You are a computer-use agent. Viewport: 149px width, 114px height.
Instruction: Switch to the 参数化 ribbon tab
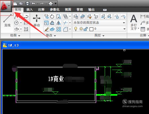pyautogui.click(x=55, y=10)
